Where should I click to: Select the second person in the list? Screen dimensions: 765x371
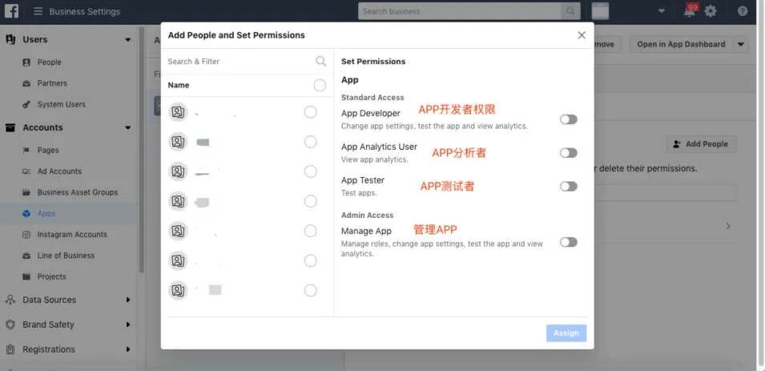[310, 142]
